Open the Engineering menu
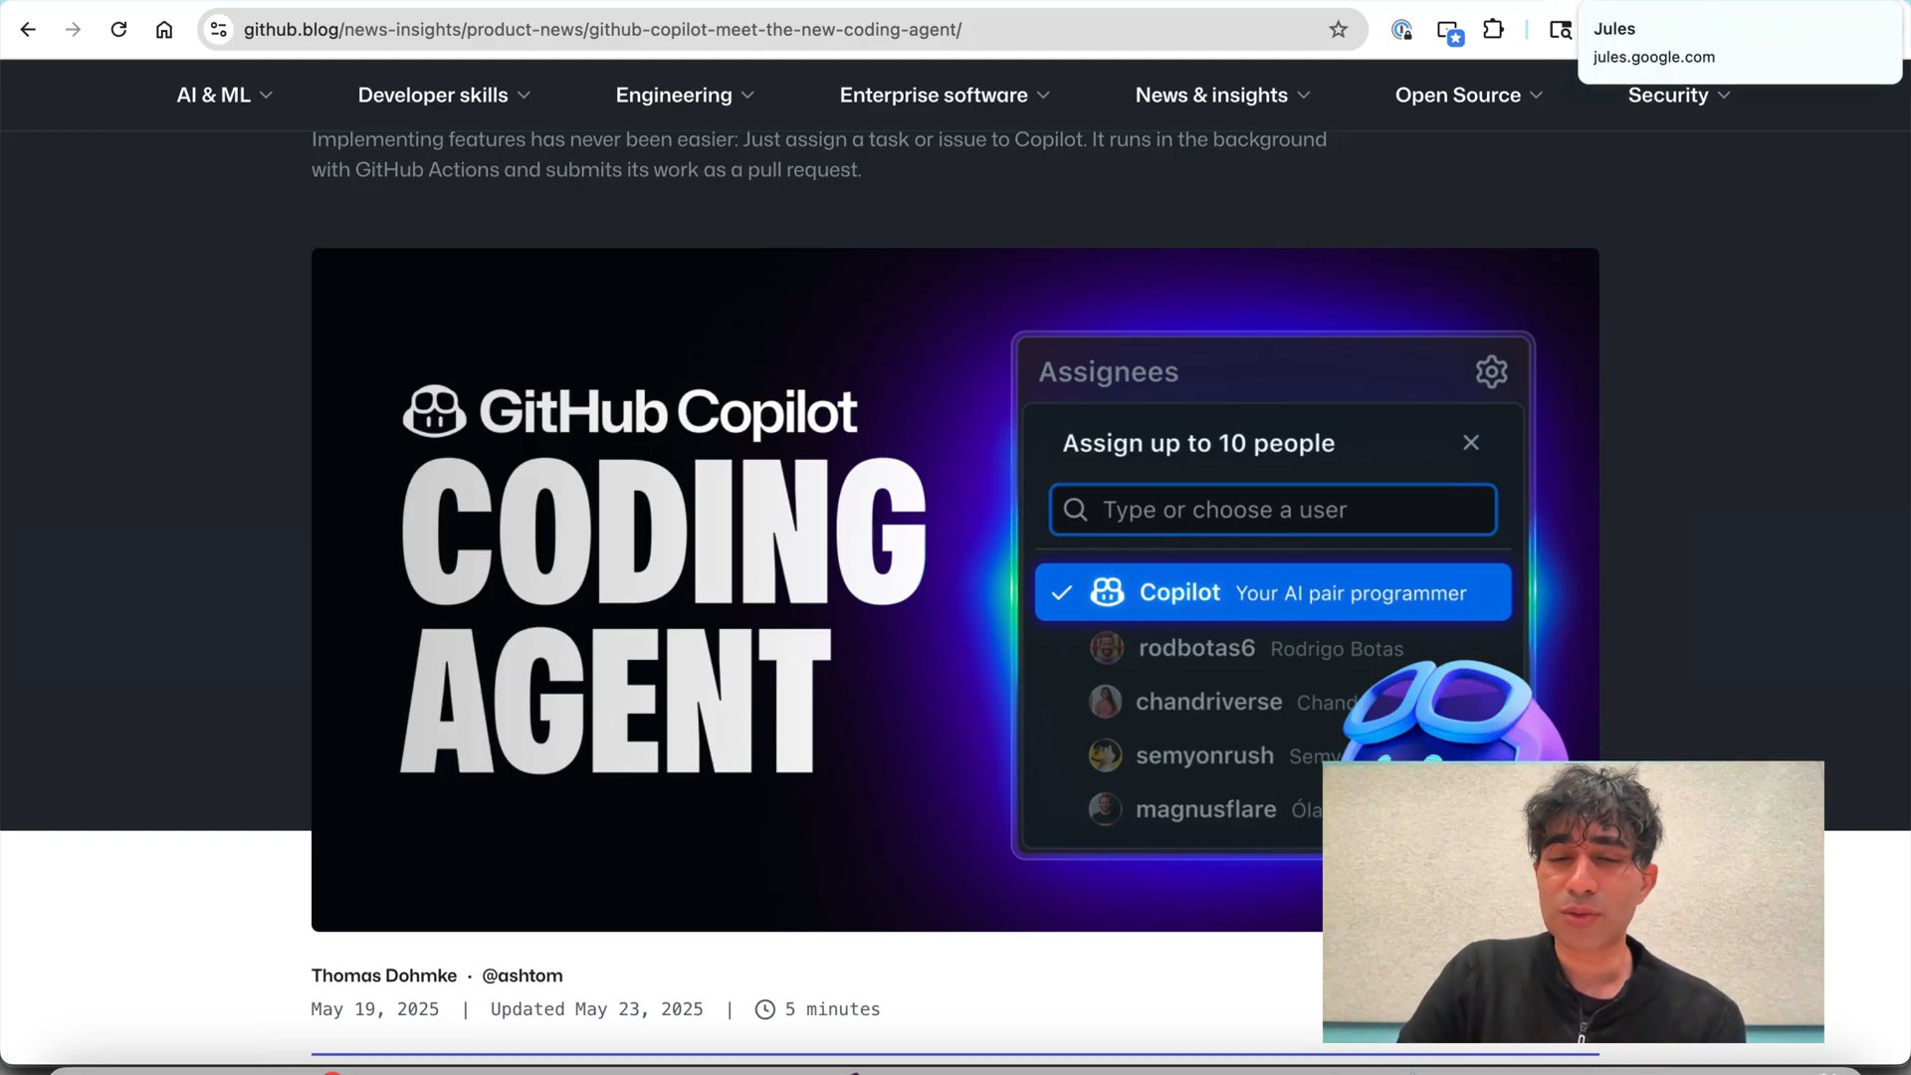 coord(685,95)
